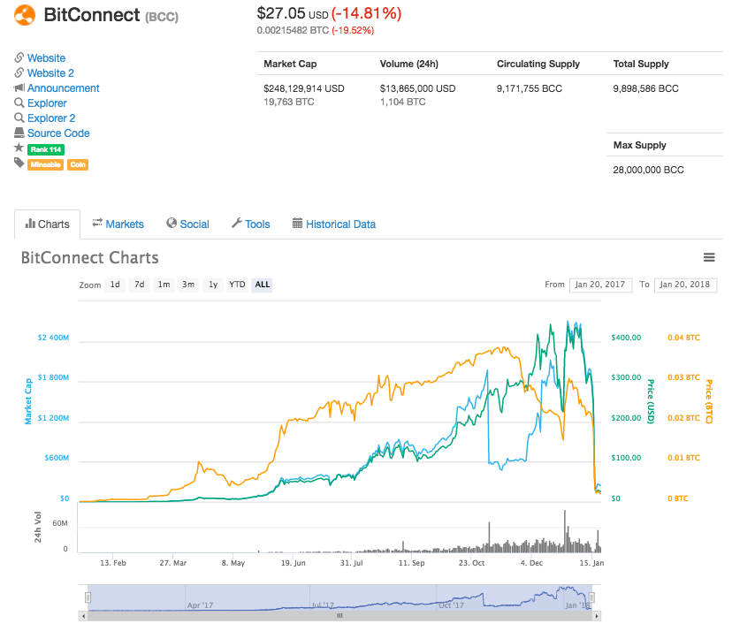The width and height of the screenshot is (755, 631).
Task: Click the 9,171,755 BCC circulating supply value
Action: (530, 88)
